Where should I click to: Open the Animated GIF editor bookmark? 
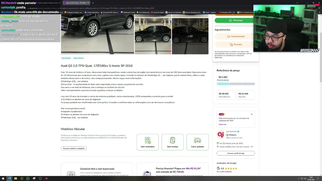coord(110,12)
